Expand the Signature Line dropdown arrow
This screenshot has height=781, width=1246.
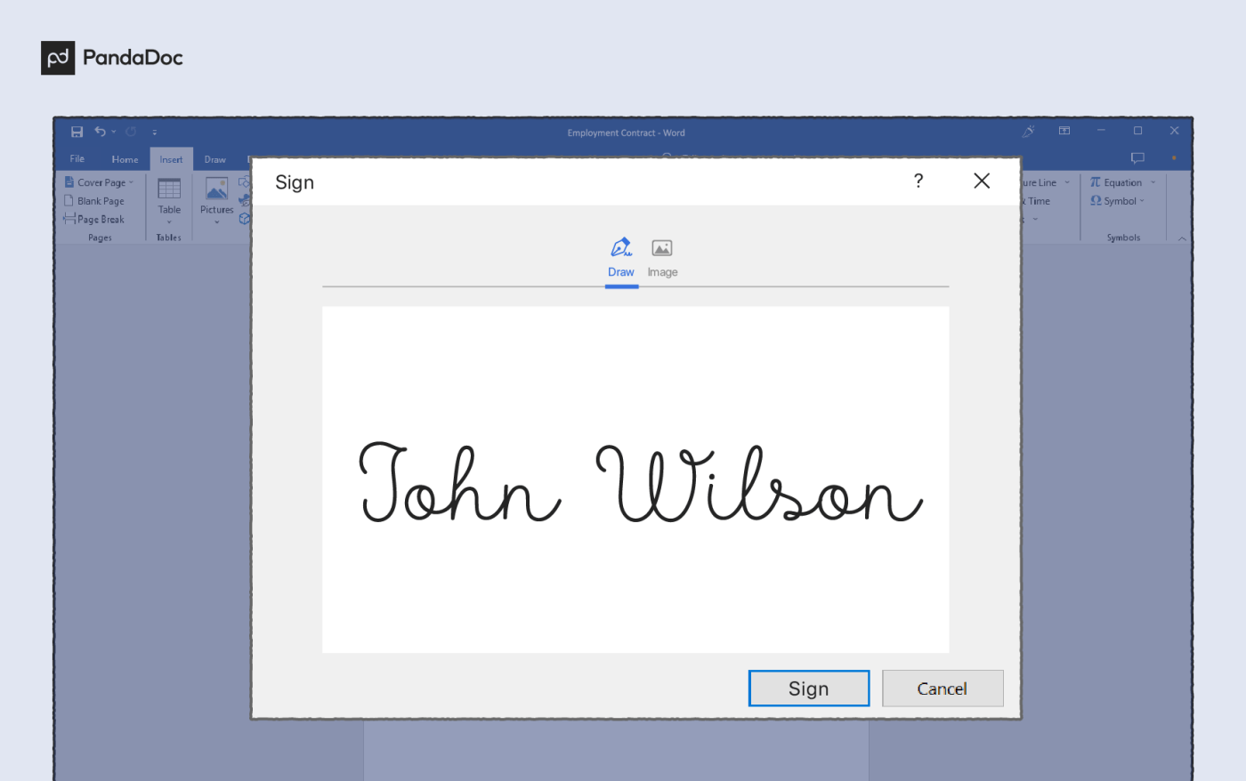pos(1067,182)
